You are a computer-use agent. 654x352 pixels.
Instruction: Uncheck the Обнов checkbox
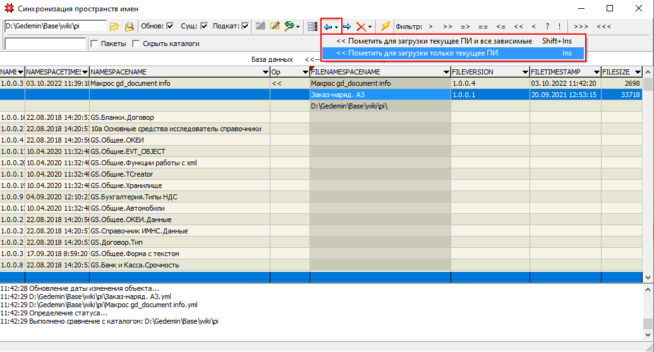[x=169, y=26]
